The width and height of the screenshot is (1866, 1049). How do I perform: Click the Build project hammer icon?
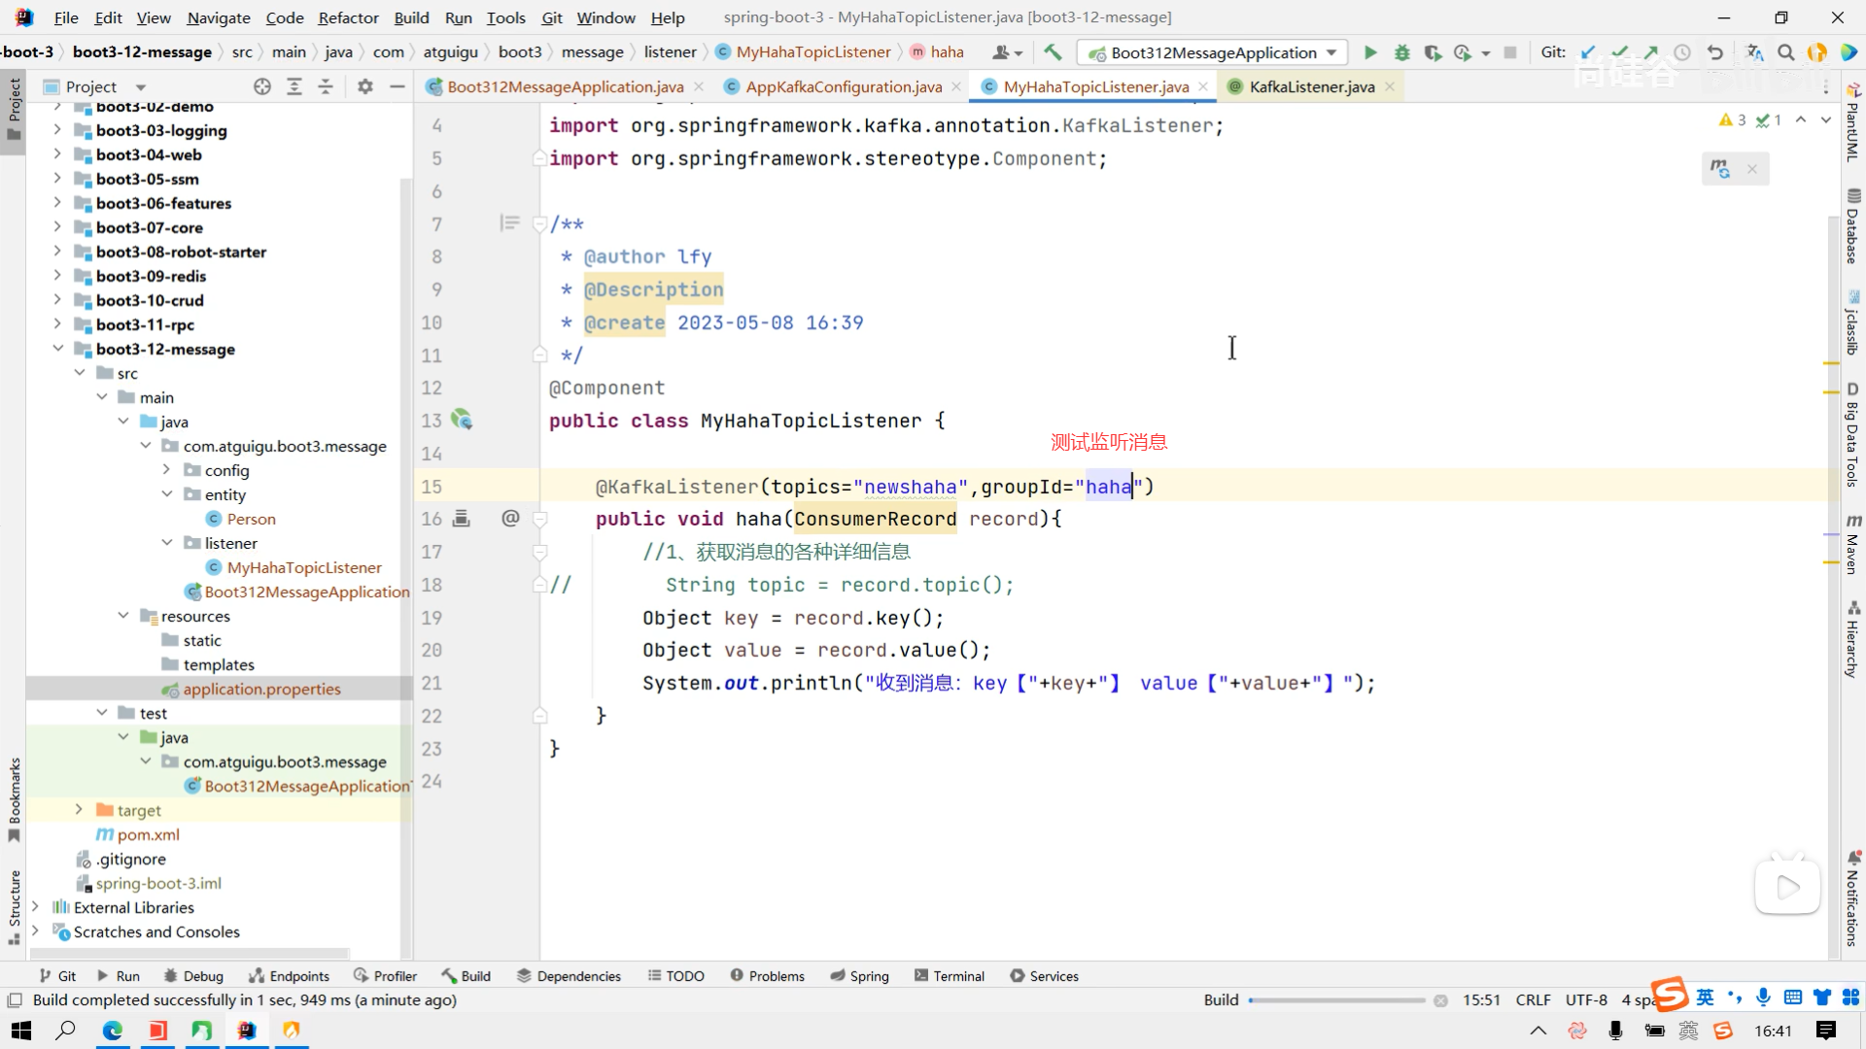point(1053,52)
